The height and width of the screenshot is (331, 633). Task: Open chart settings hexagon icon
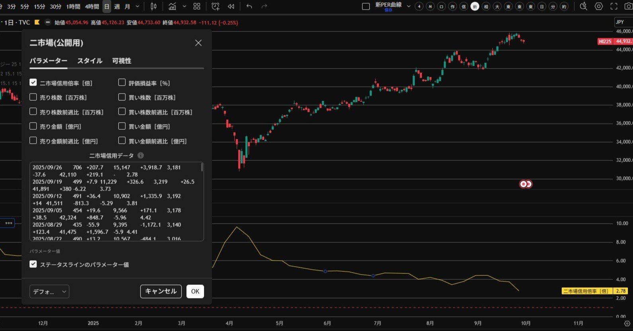pyautogui.click(x=599, y=6)
